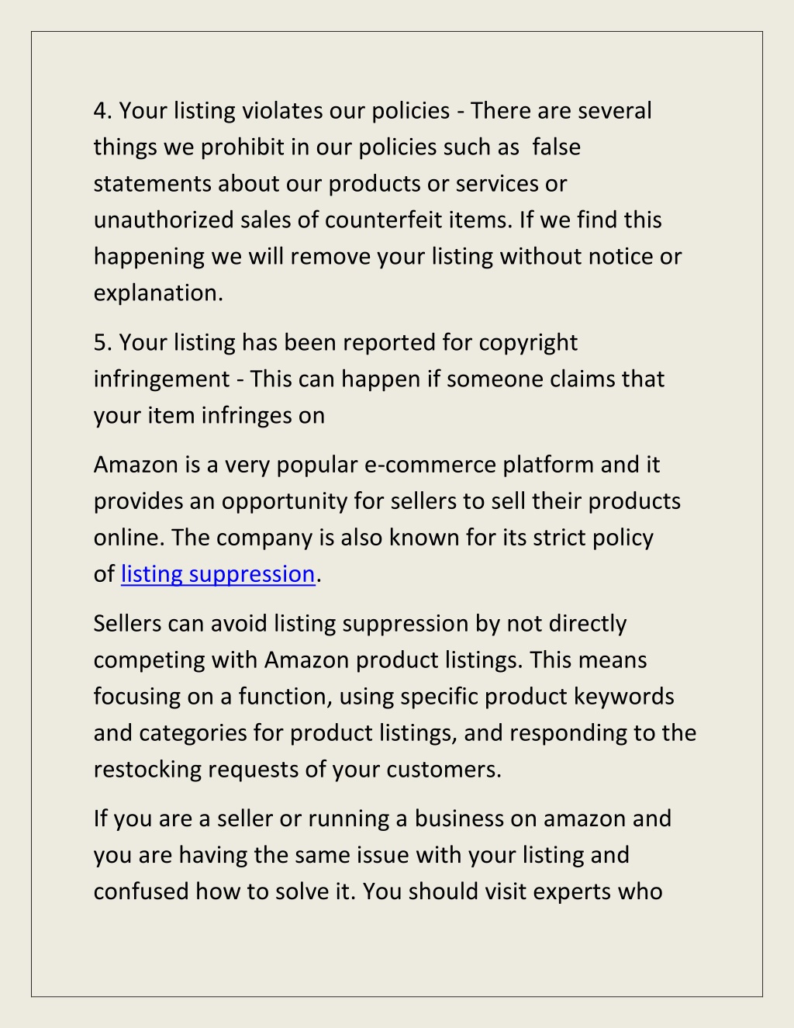The image size is (794, 1028).
Task: Click the text 'unauthorized sales of counterfeit items'
Action: pos(302,220)
